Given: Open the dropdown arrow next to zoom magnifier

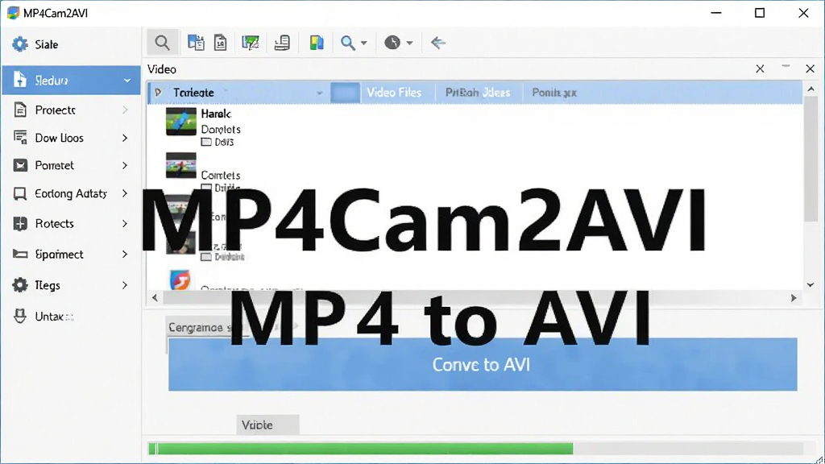Looking at the screenshot, I should coord(363,43).
